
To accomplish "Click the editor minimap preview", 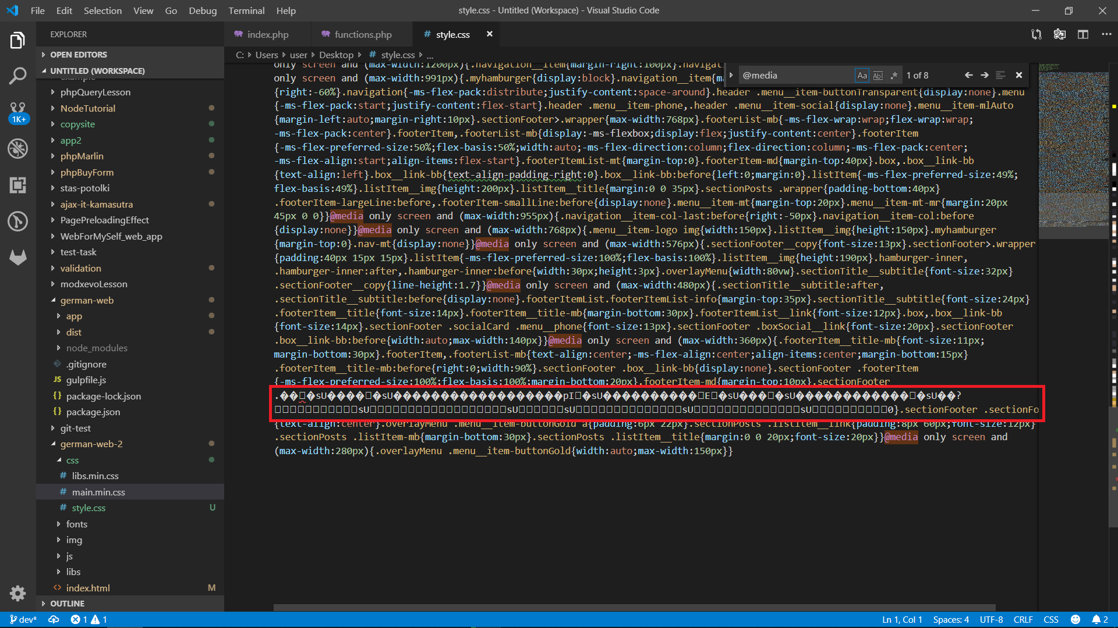I will (x=1074, y=151).
